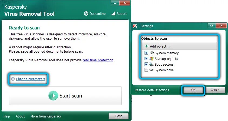Click the Kaspersky logo in Settings title bar
The width and height of the screenshot is (228, 121).
[x=135, y=26]
